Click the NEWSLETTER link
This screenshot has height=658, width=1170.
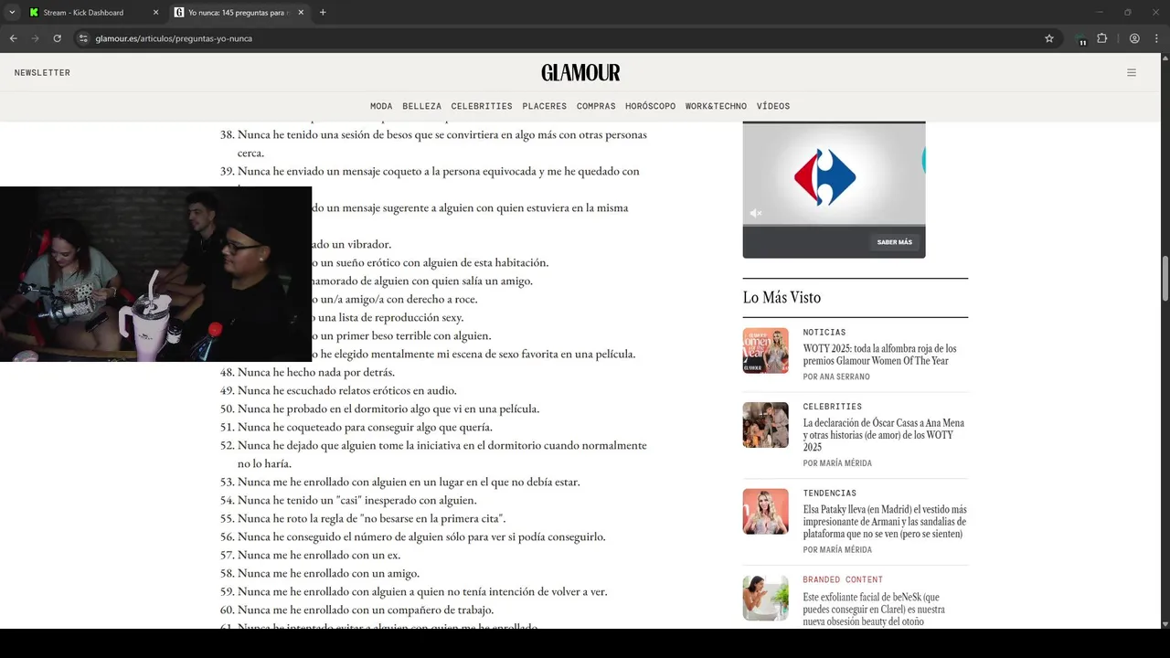pos(42,73)
